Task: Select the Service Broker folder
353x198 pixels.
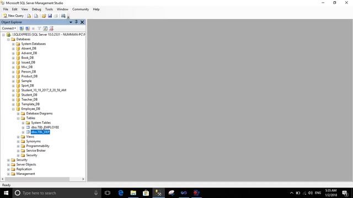Action: [36, 151]
